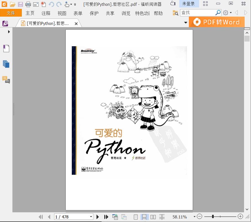Open the bookmarks panel icon
The width and height of the screenshot is (251, 222).
pyautogui.click(x=6, y=48)
